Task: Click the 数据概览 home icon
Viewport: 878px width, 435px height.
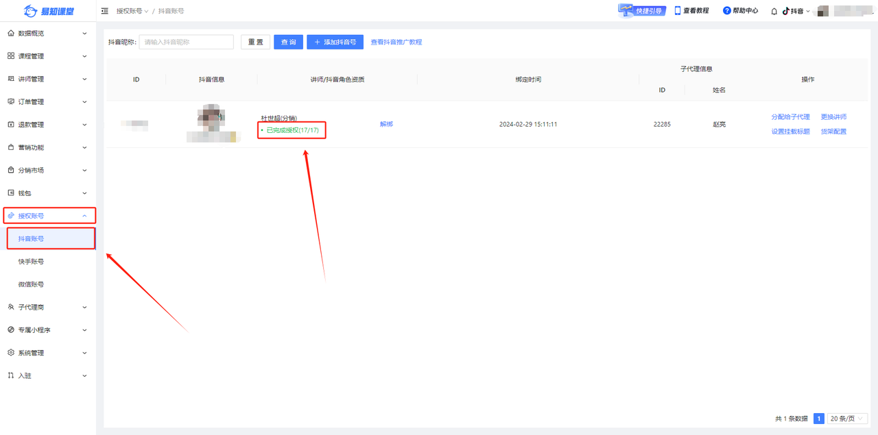Action: click(x=11, y=33)
